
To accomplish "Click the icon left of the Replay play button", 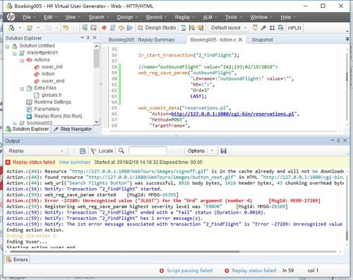I will pos(121,28).
